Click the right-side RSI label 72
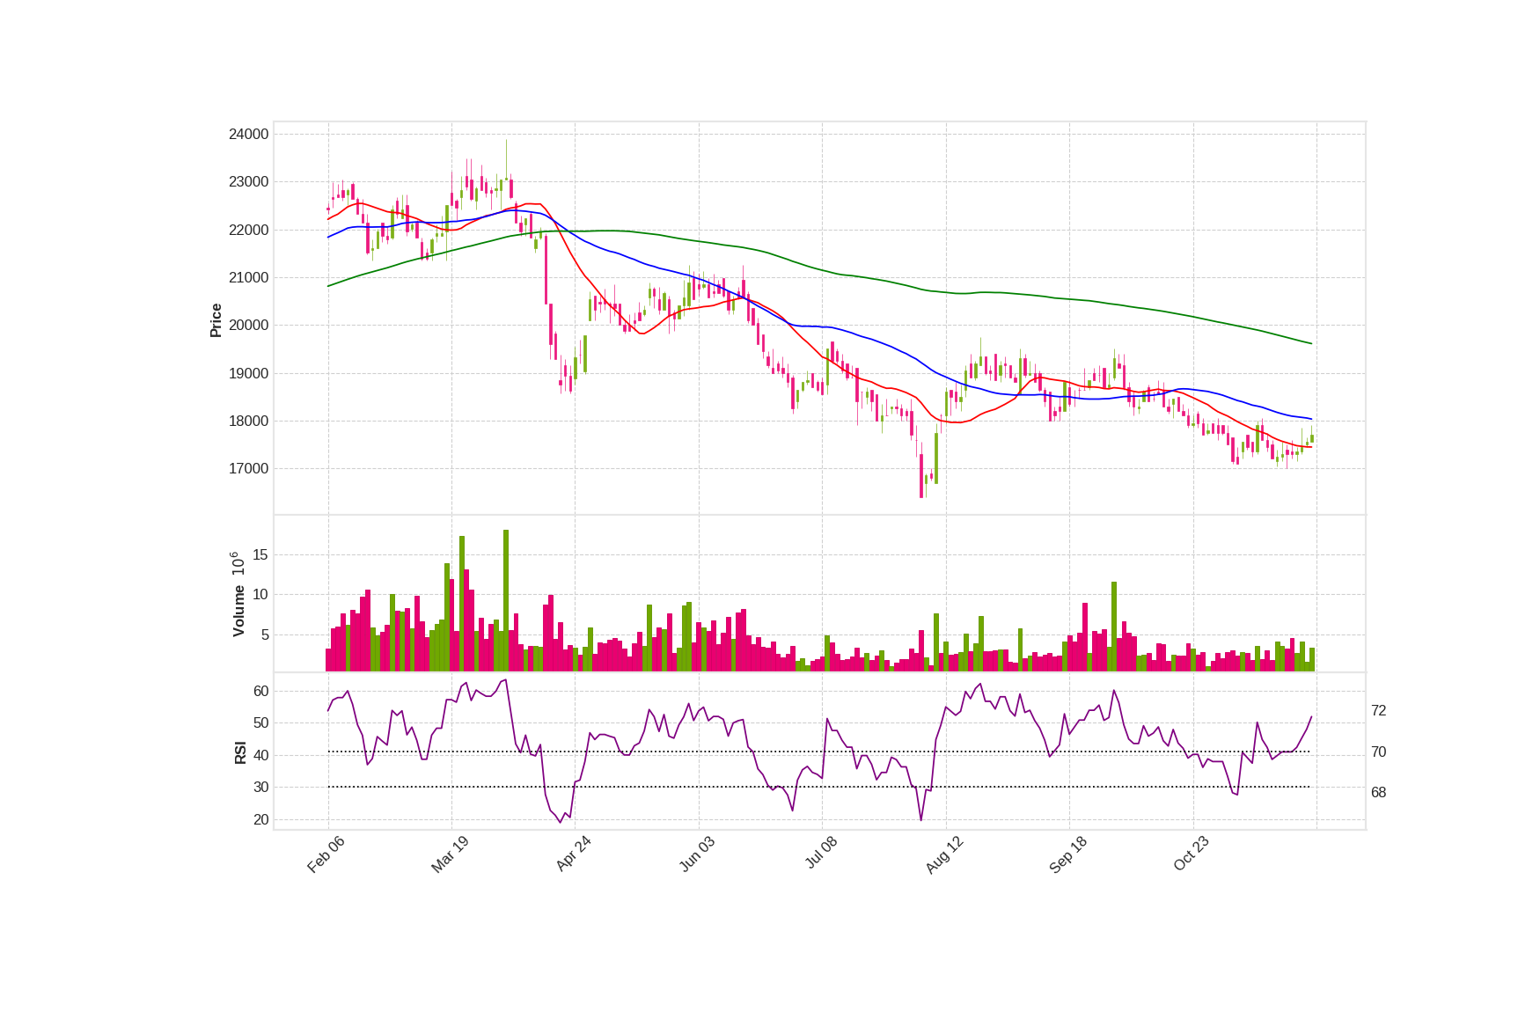Screen dimensions: 1518x1012 pos(1378,711)
